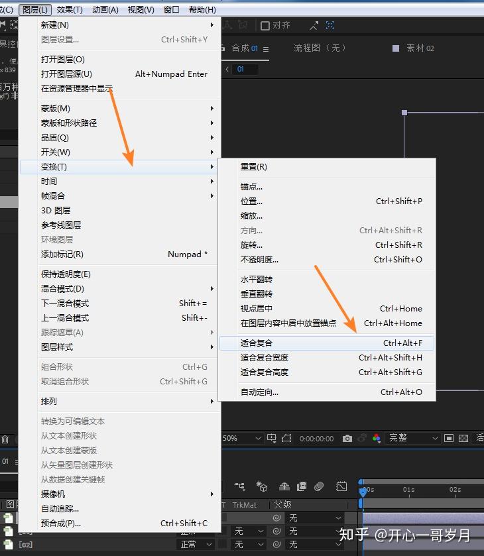484x556 pixels.
Task: Choose 在图层内容中居中放置锚点
Action: coord(327,323)
